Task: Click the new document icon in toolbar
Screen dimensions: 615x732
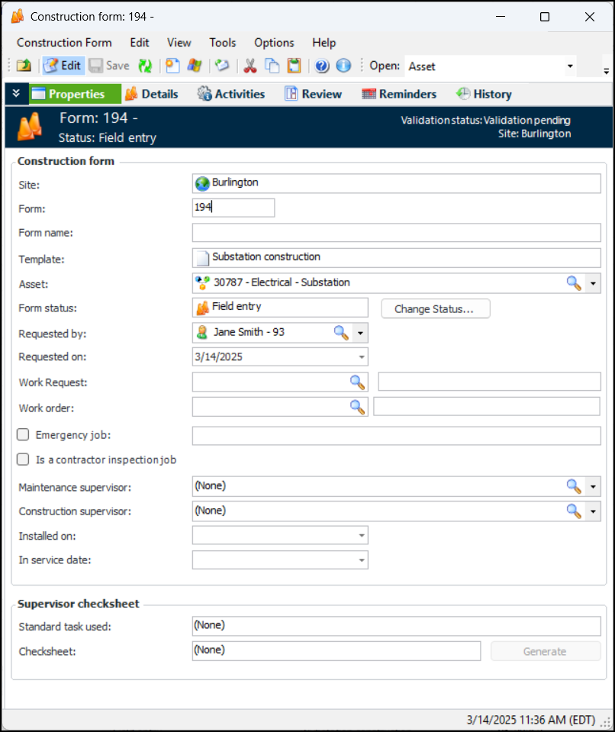Action: 172,66
